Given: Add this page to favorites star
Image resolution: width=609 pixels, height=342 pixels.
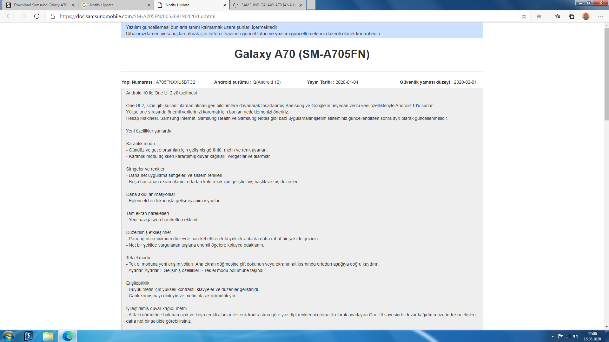Looking at the screenshot, I should tap(524, 16).
